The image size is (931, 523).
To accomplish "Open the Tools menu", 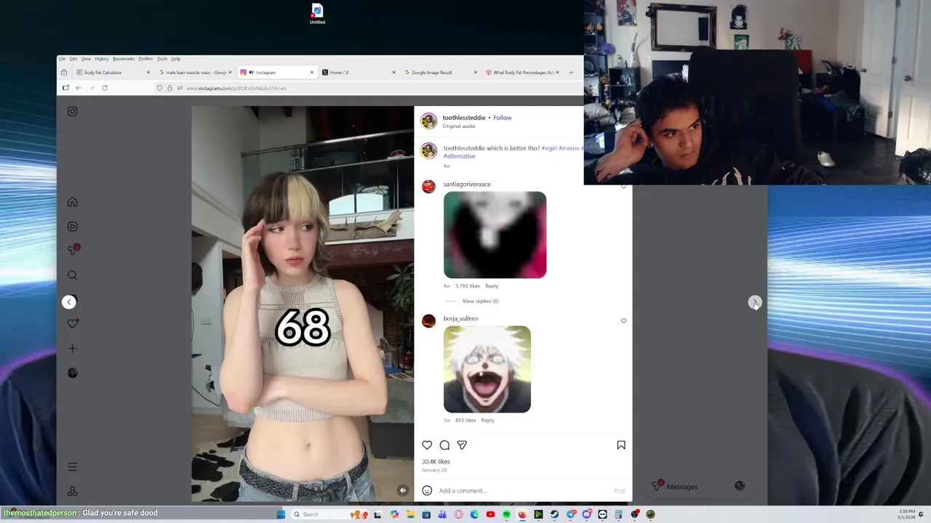I will pos(162,59).
